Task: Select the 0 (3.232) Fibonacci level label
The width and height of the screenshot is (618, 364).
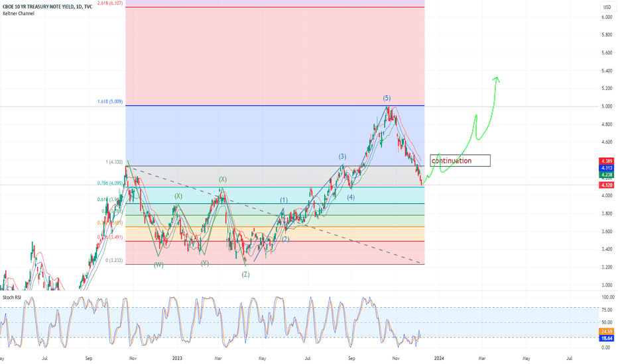Action: (114, 260)
